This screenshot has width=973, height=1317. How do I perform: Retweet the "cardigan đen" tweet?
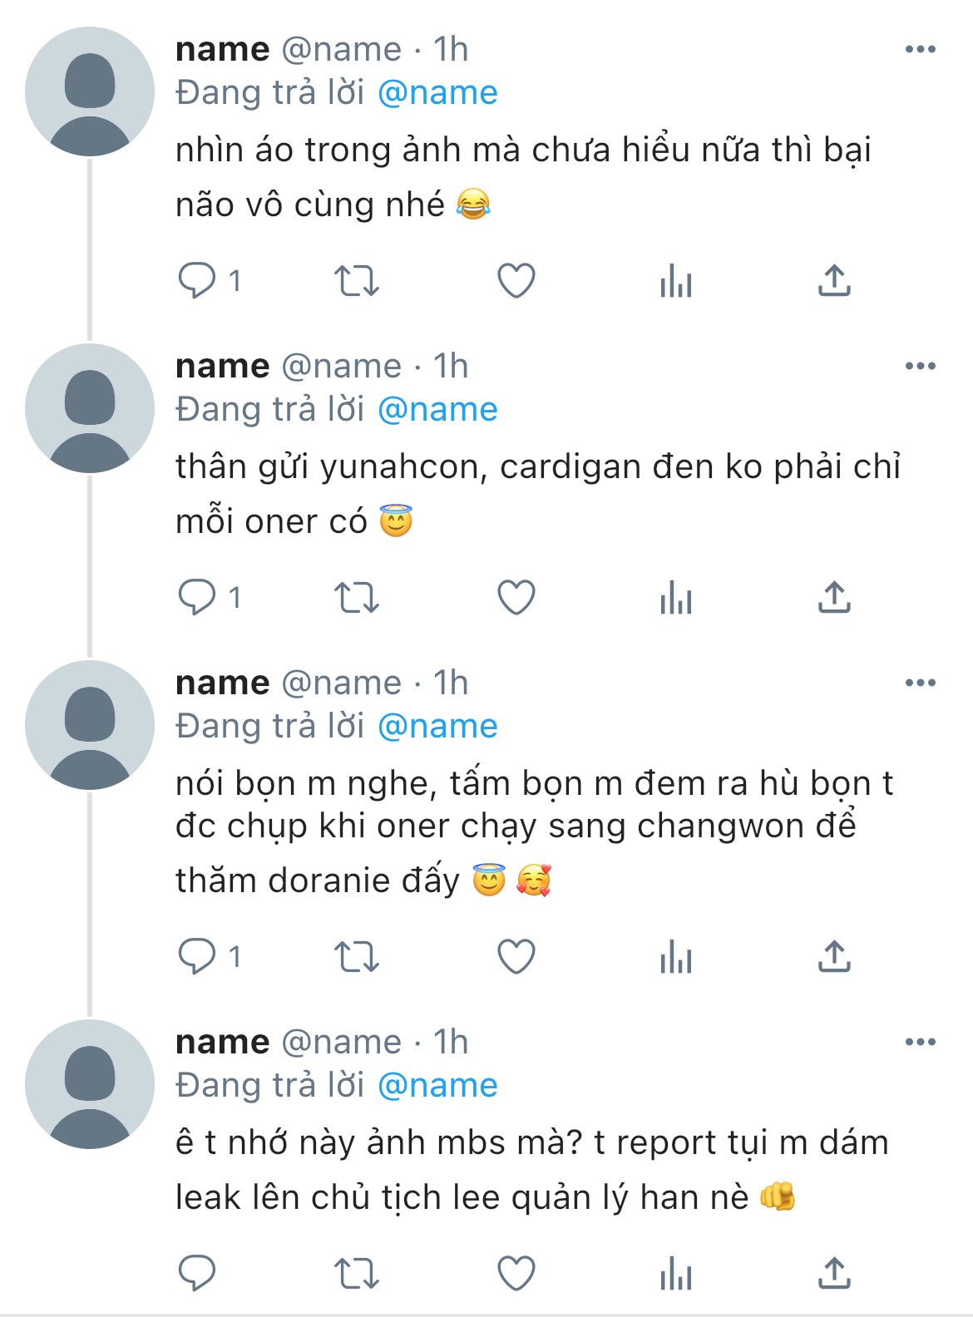coord(356,598)
